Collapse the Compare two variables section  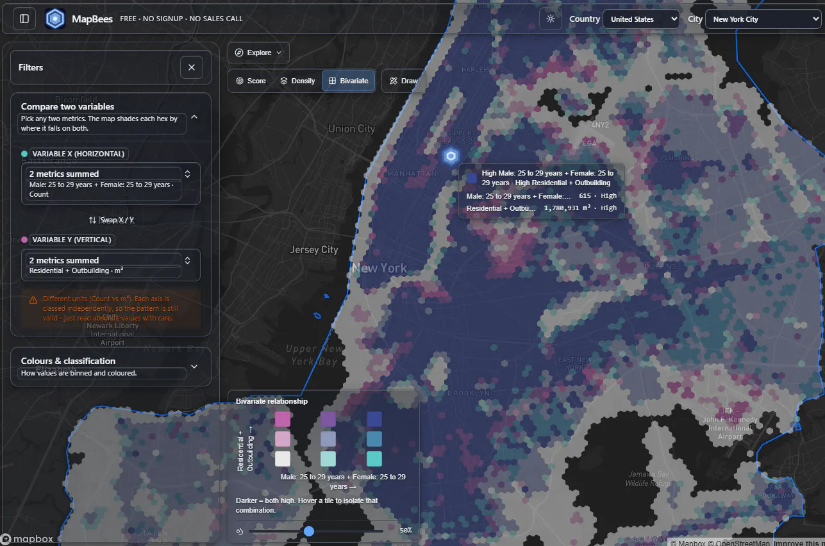pyautogui.click(x=194, y=117)
